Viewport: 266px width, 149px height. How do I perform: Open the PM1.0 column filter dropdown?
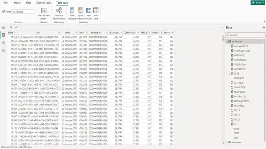click(150, 33)
